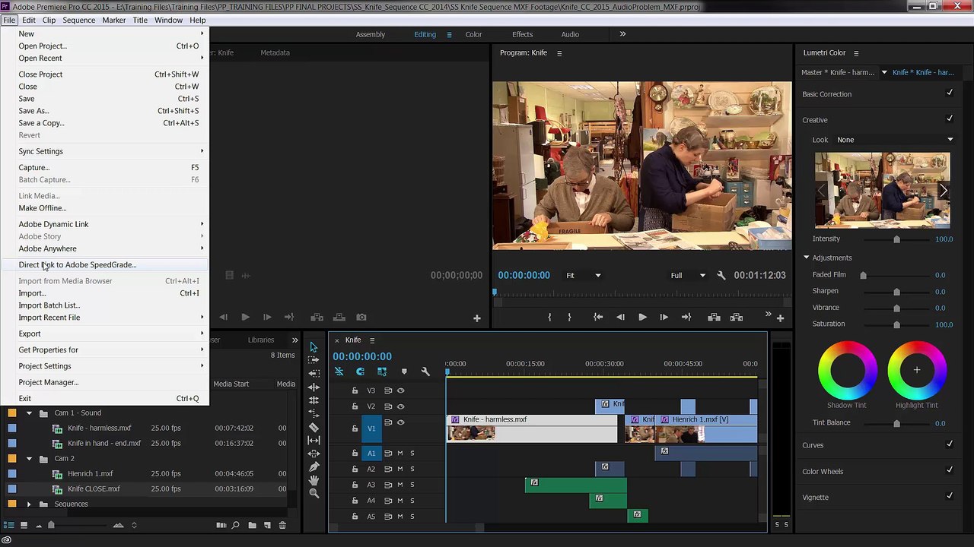Select the Razor tool in the tools panel
Image resolution: width=974 pixels, height=547 pixels.
314,428
